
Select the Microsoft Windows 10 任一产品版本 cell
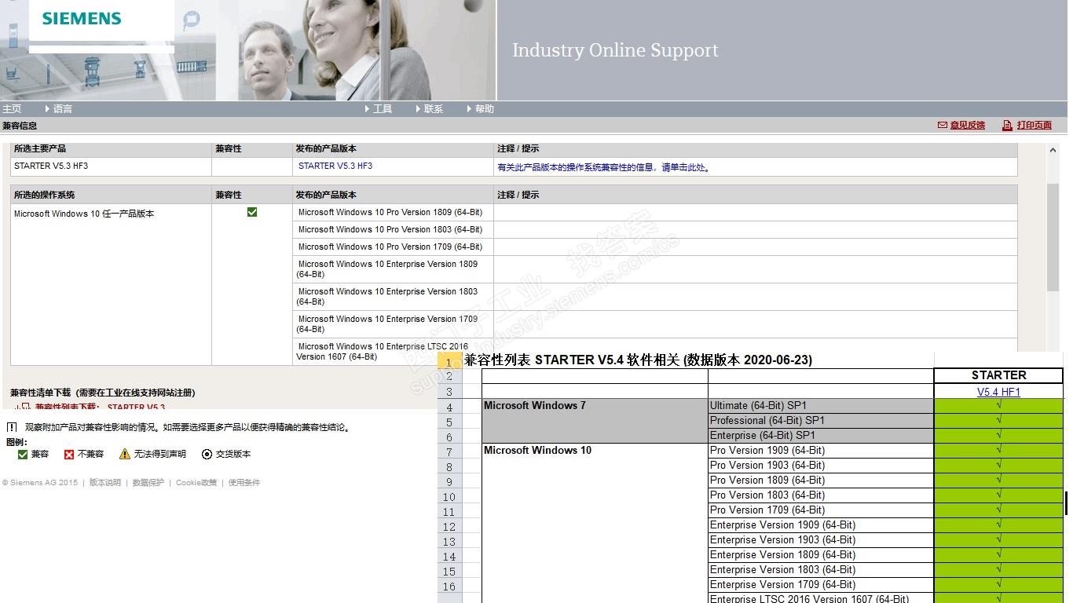[112, 284]
